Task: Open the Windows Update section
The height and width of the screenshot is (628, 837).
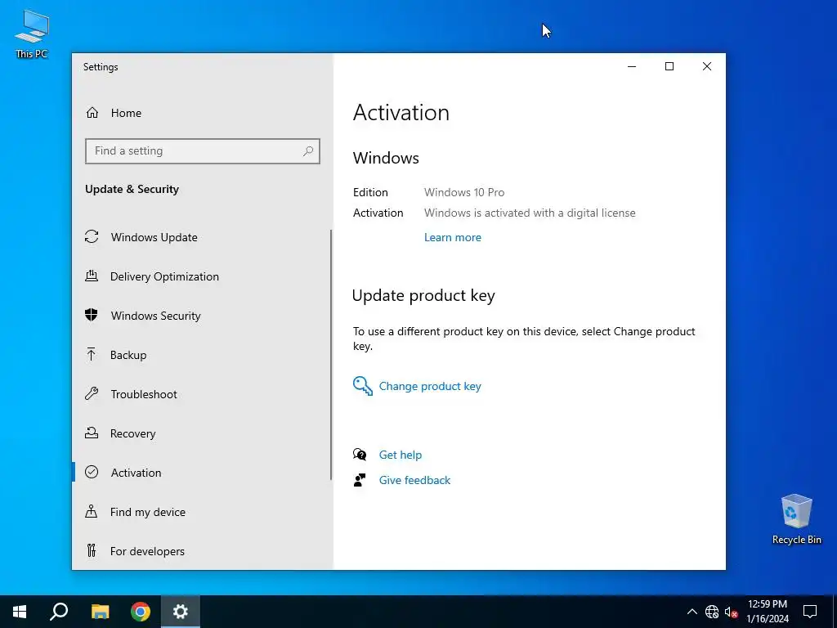Action: tap(154, 237)
